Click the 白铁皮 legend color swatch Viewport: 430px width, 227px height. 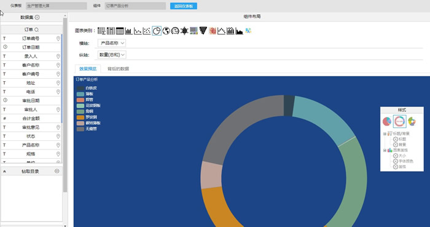click(x=80, y=89)
